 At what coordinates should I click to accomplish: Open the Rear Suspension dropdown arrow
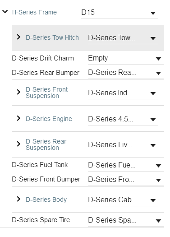153,145
